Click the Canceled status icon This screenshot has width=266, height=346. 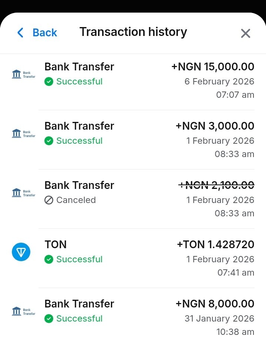pyautogui.click(x=49, y=200)
